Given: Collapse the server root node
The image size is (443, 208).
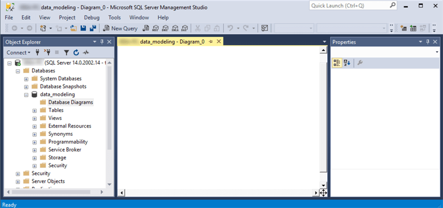Looking at the screenshot, I should click(x=9, y=63).
